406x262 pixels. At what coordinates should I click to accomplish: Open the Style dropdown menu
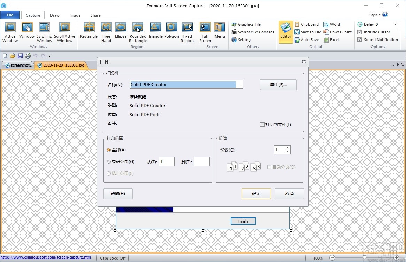[x=376, y=15]
